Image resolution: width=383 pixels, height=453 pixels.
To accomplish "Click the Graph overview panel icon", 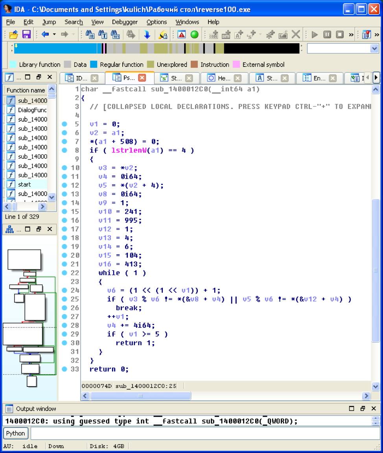I will click(9, 229).
